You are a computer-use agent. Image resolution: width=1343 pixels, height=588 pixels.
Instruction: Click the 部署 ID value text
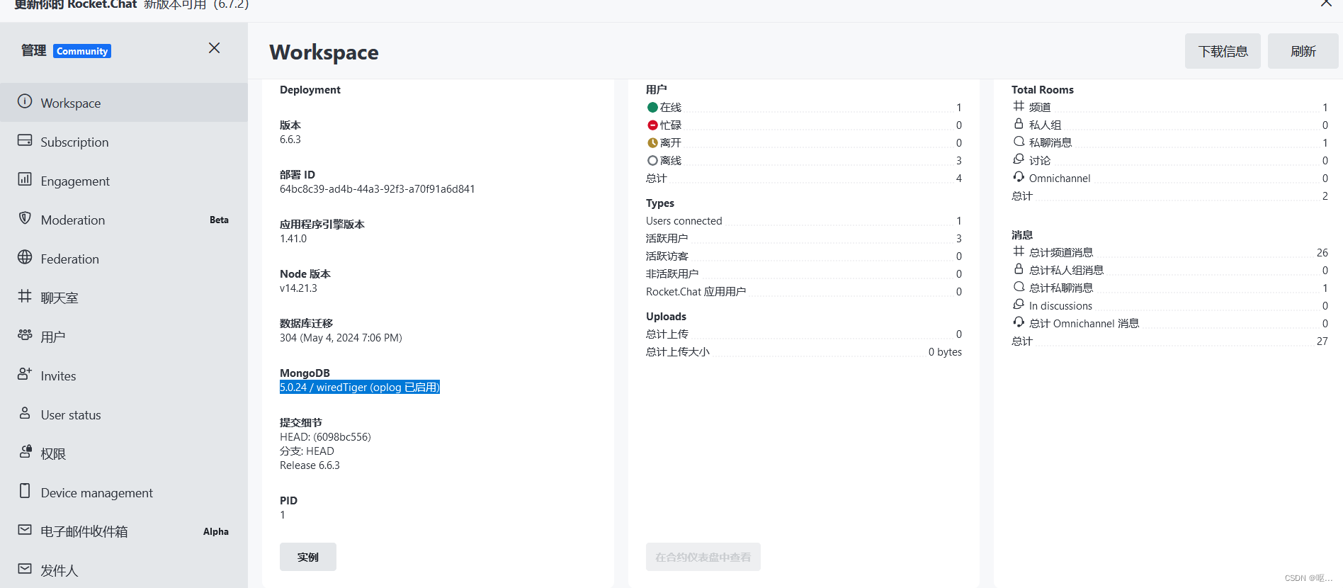(377, 188)
